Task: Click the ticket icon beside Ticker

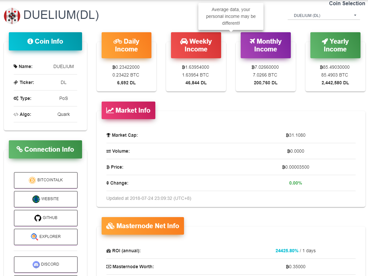Action: 16,82
